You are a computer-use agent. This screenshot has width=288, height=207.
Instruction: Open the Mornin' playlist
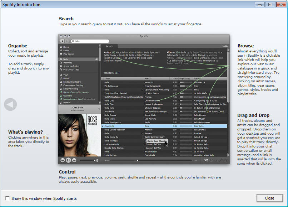click(x=67, y=103)
